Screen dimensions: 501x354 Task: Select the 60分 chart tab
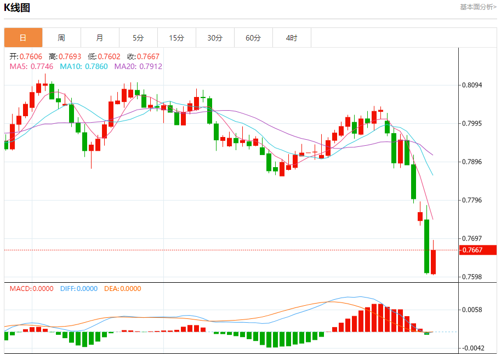[x=253, y=38]
